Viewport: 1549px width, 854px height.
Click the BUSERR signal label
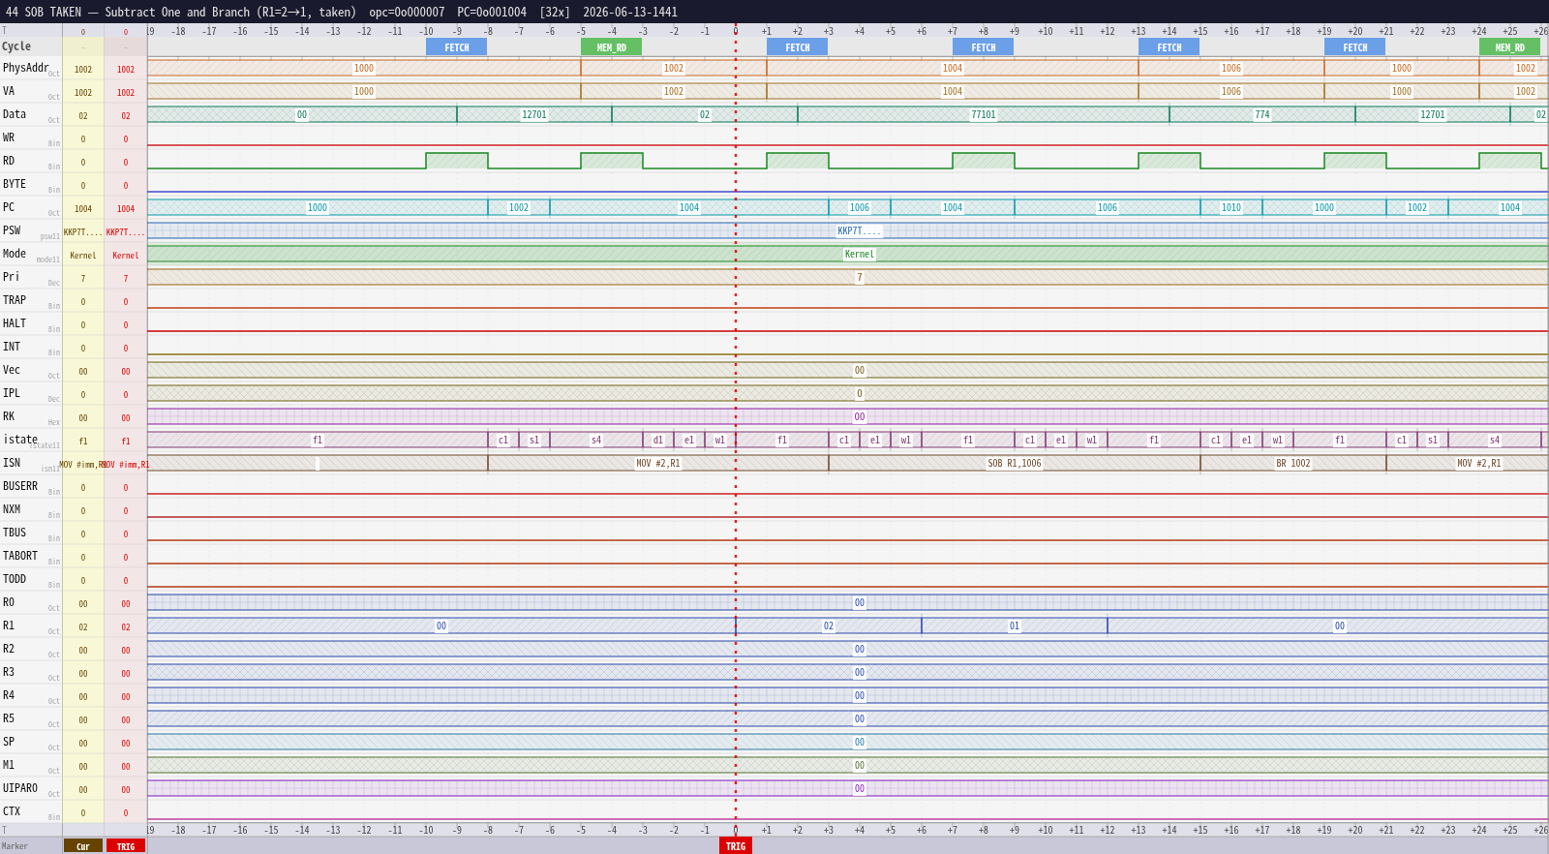[x=20, y=486]
